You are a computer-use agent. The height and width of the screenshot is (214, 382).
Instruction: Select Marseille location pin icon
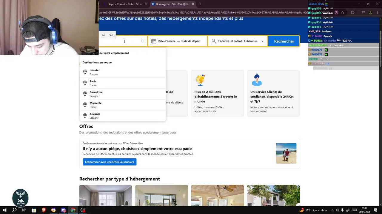[x=85, y=105]
